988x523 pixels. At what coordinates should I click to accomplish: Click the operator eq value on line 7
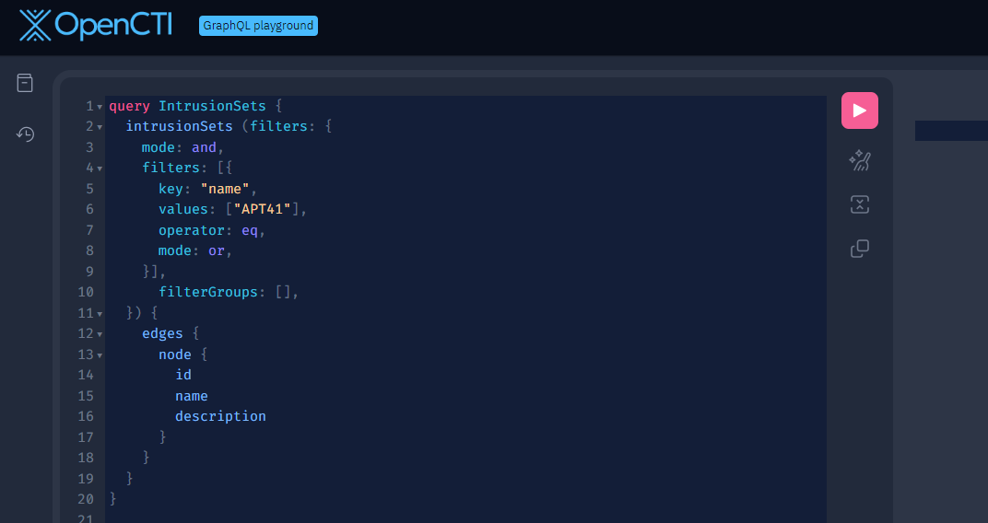click(250, 230)
